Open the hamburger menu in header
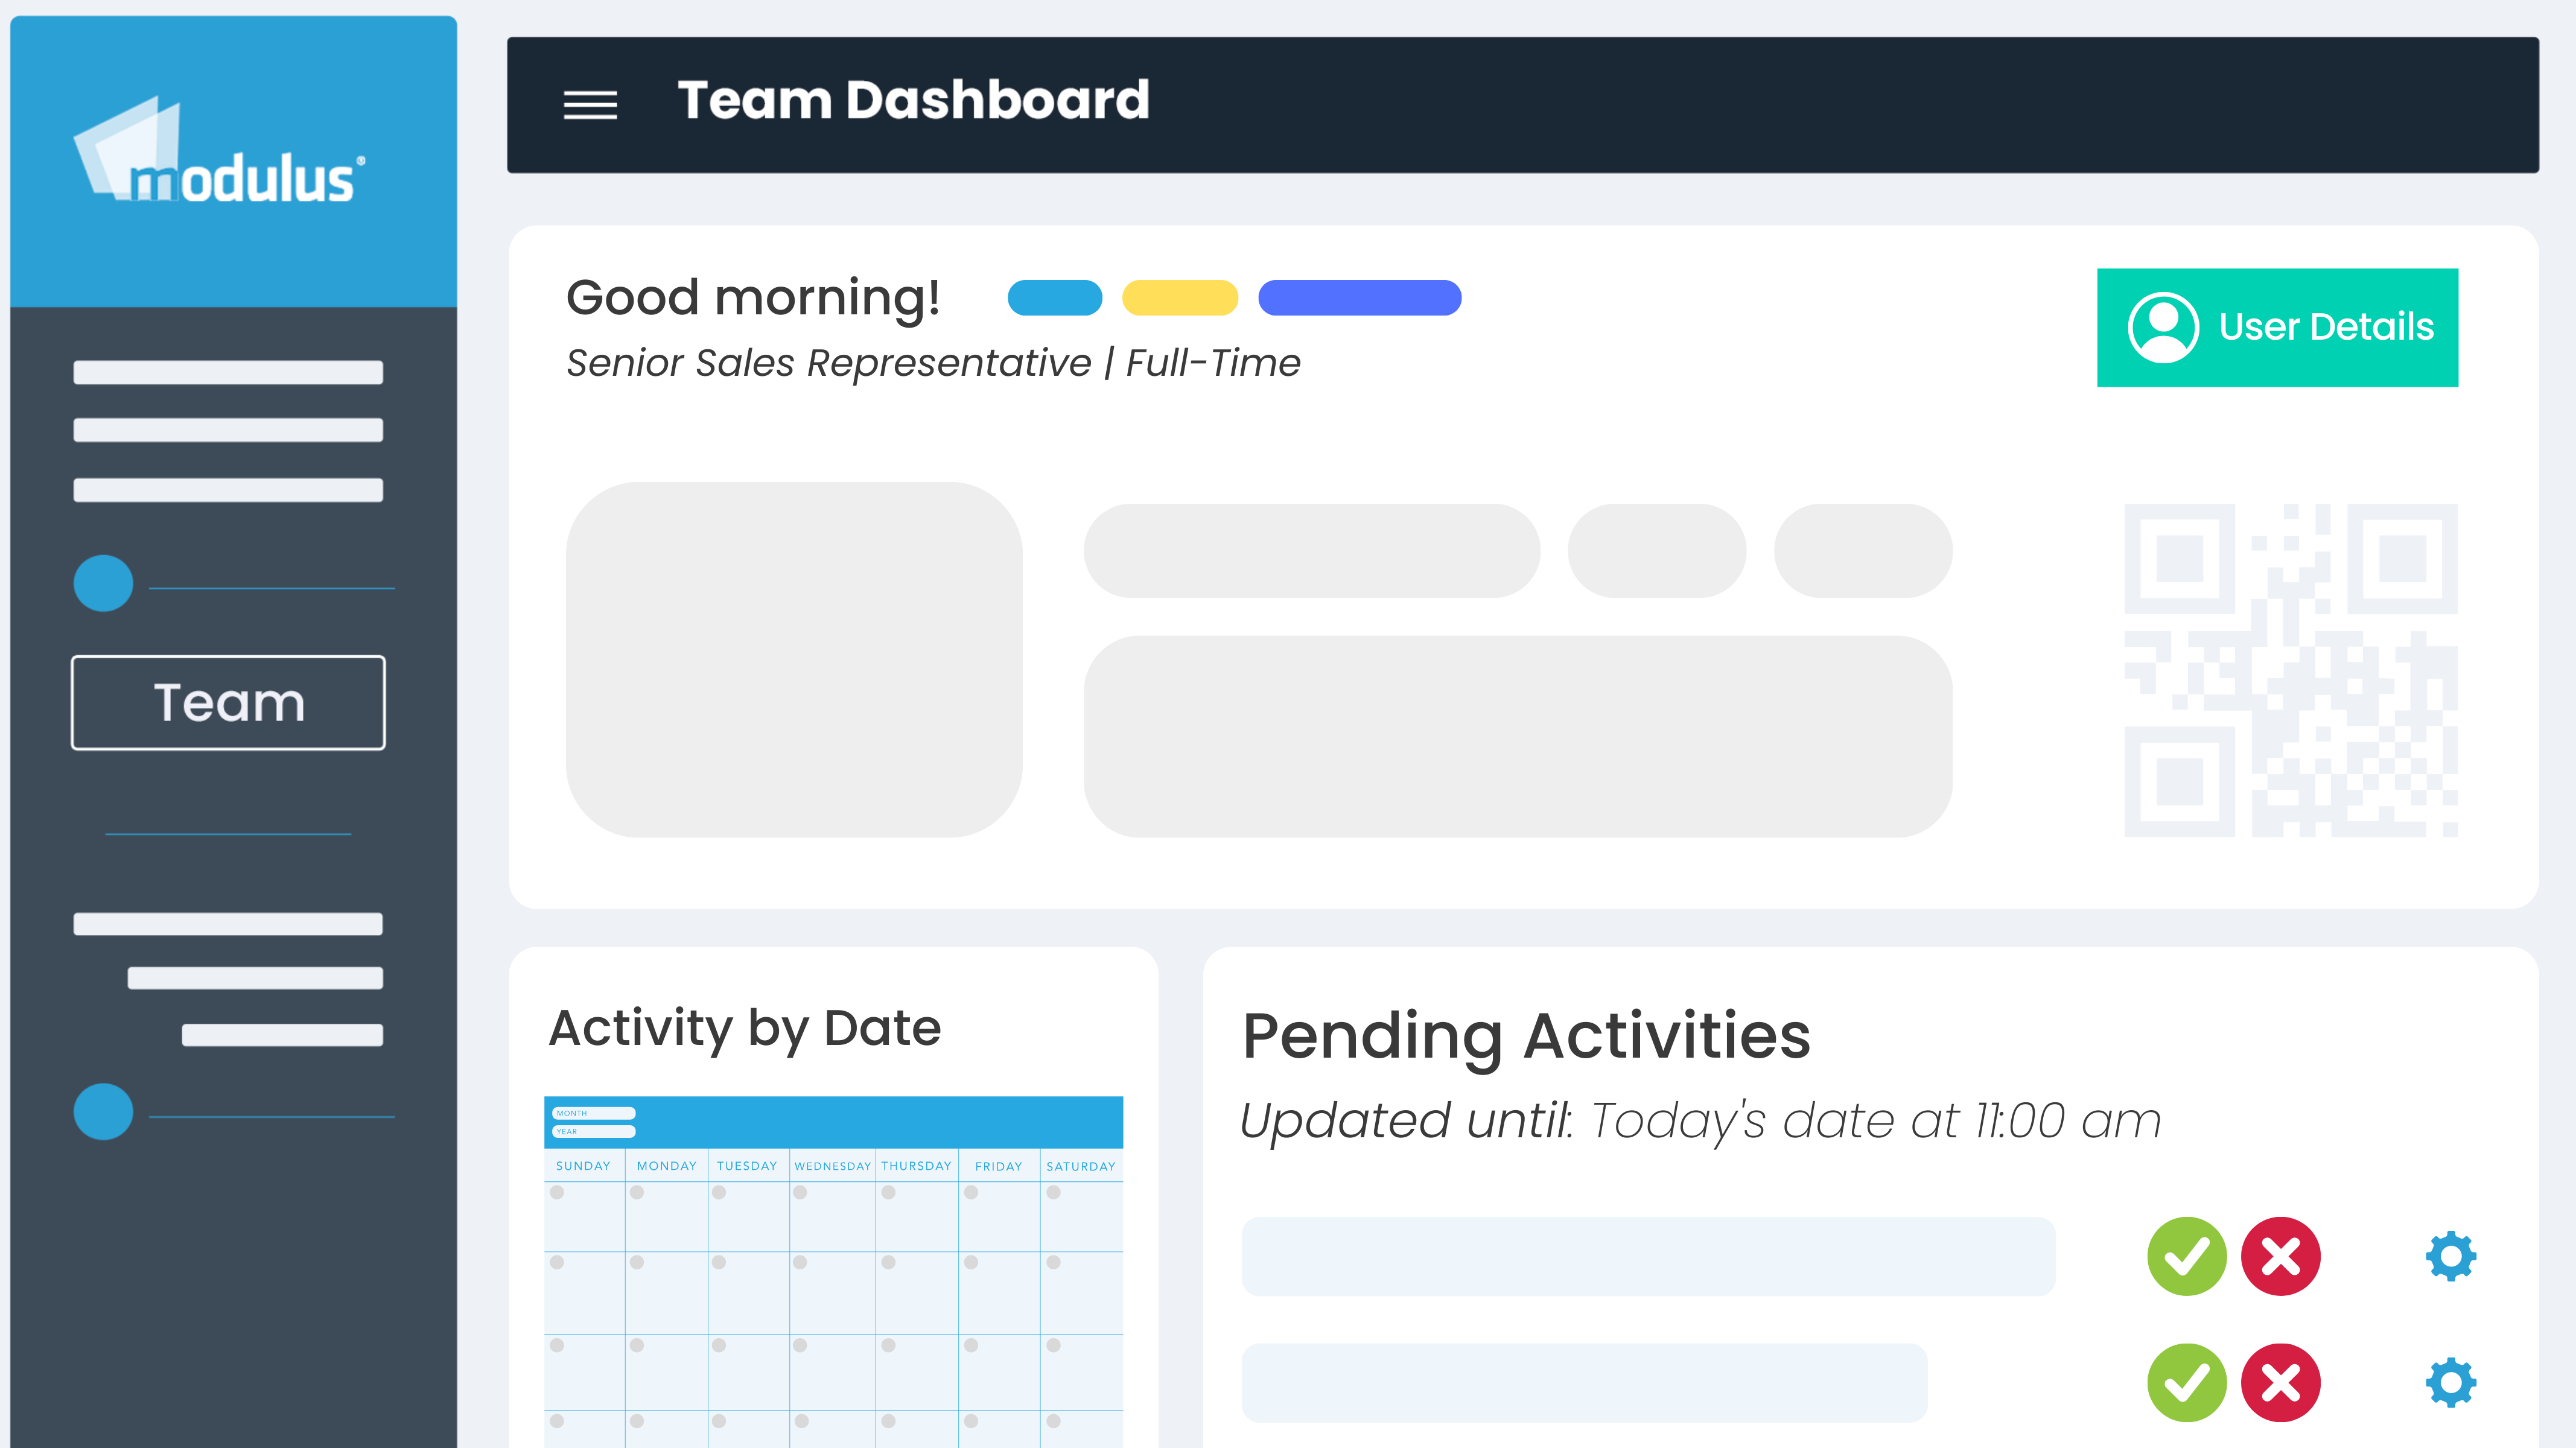This screenshot has height=1448, width=2576. click(x=590, y=105)
